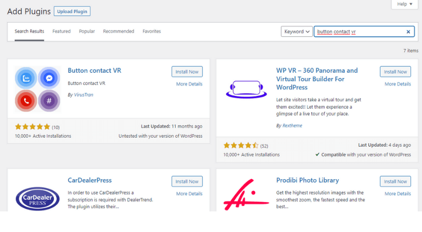Click the Upload Plugin button
Viewport: 422px width, 232px height.
72,11
